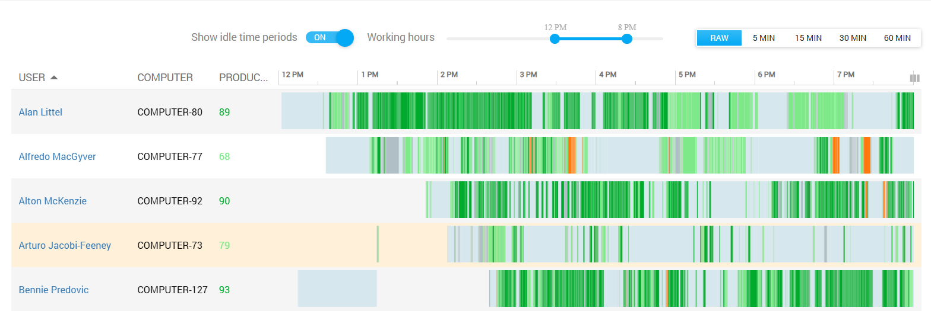Click the 8 PM working hours slider handle
Image resolution: width=931 pixels, height=311 pixels.
pos(627,39)
